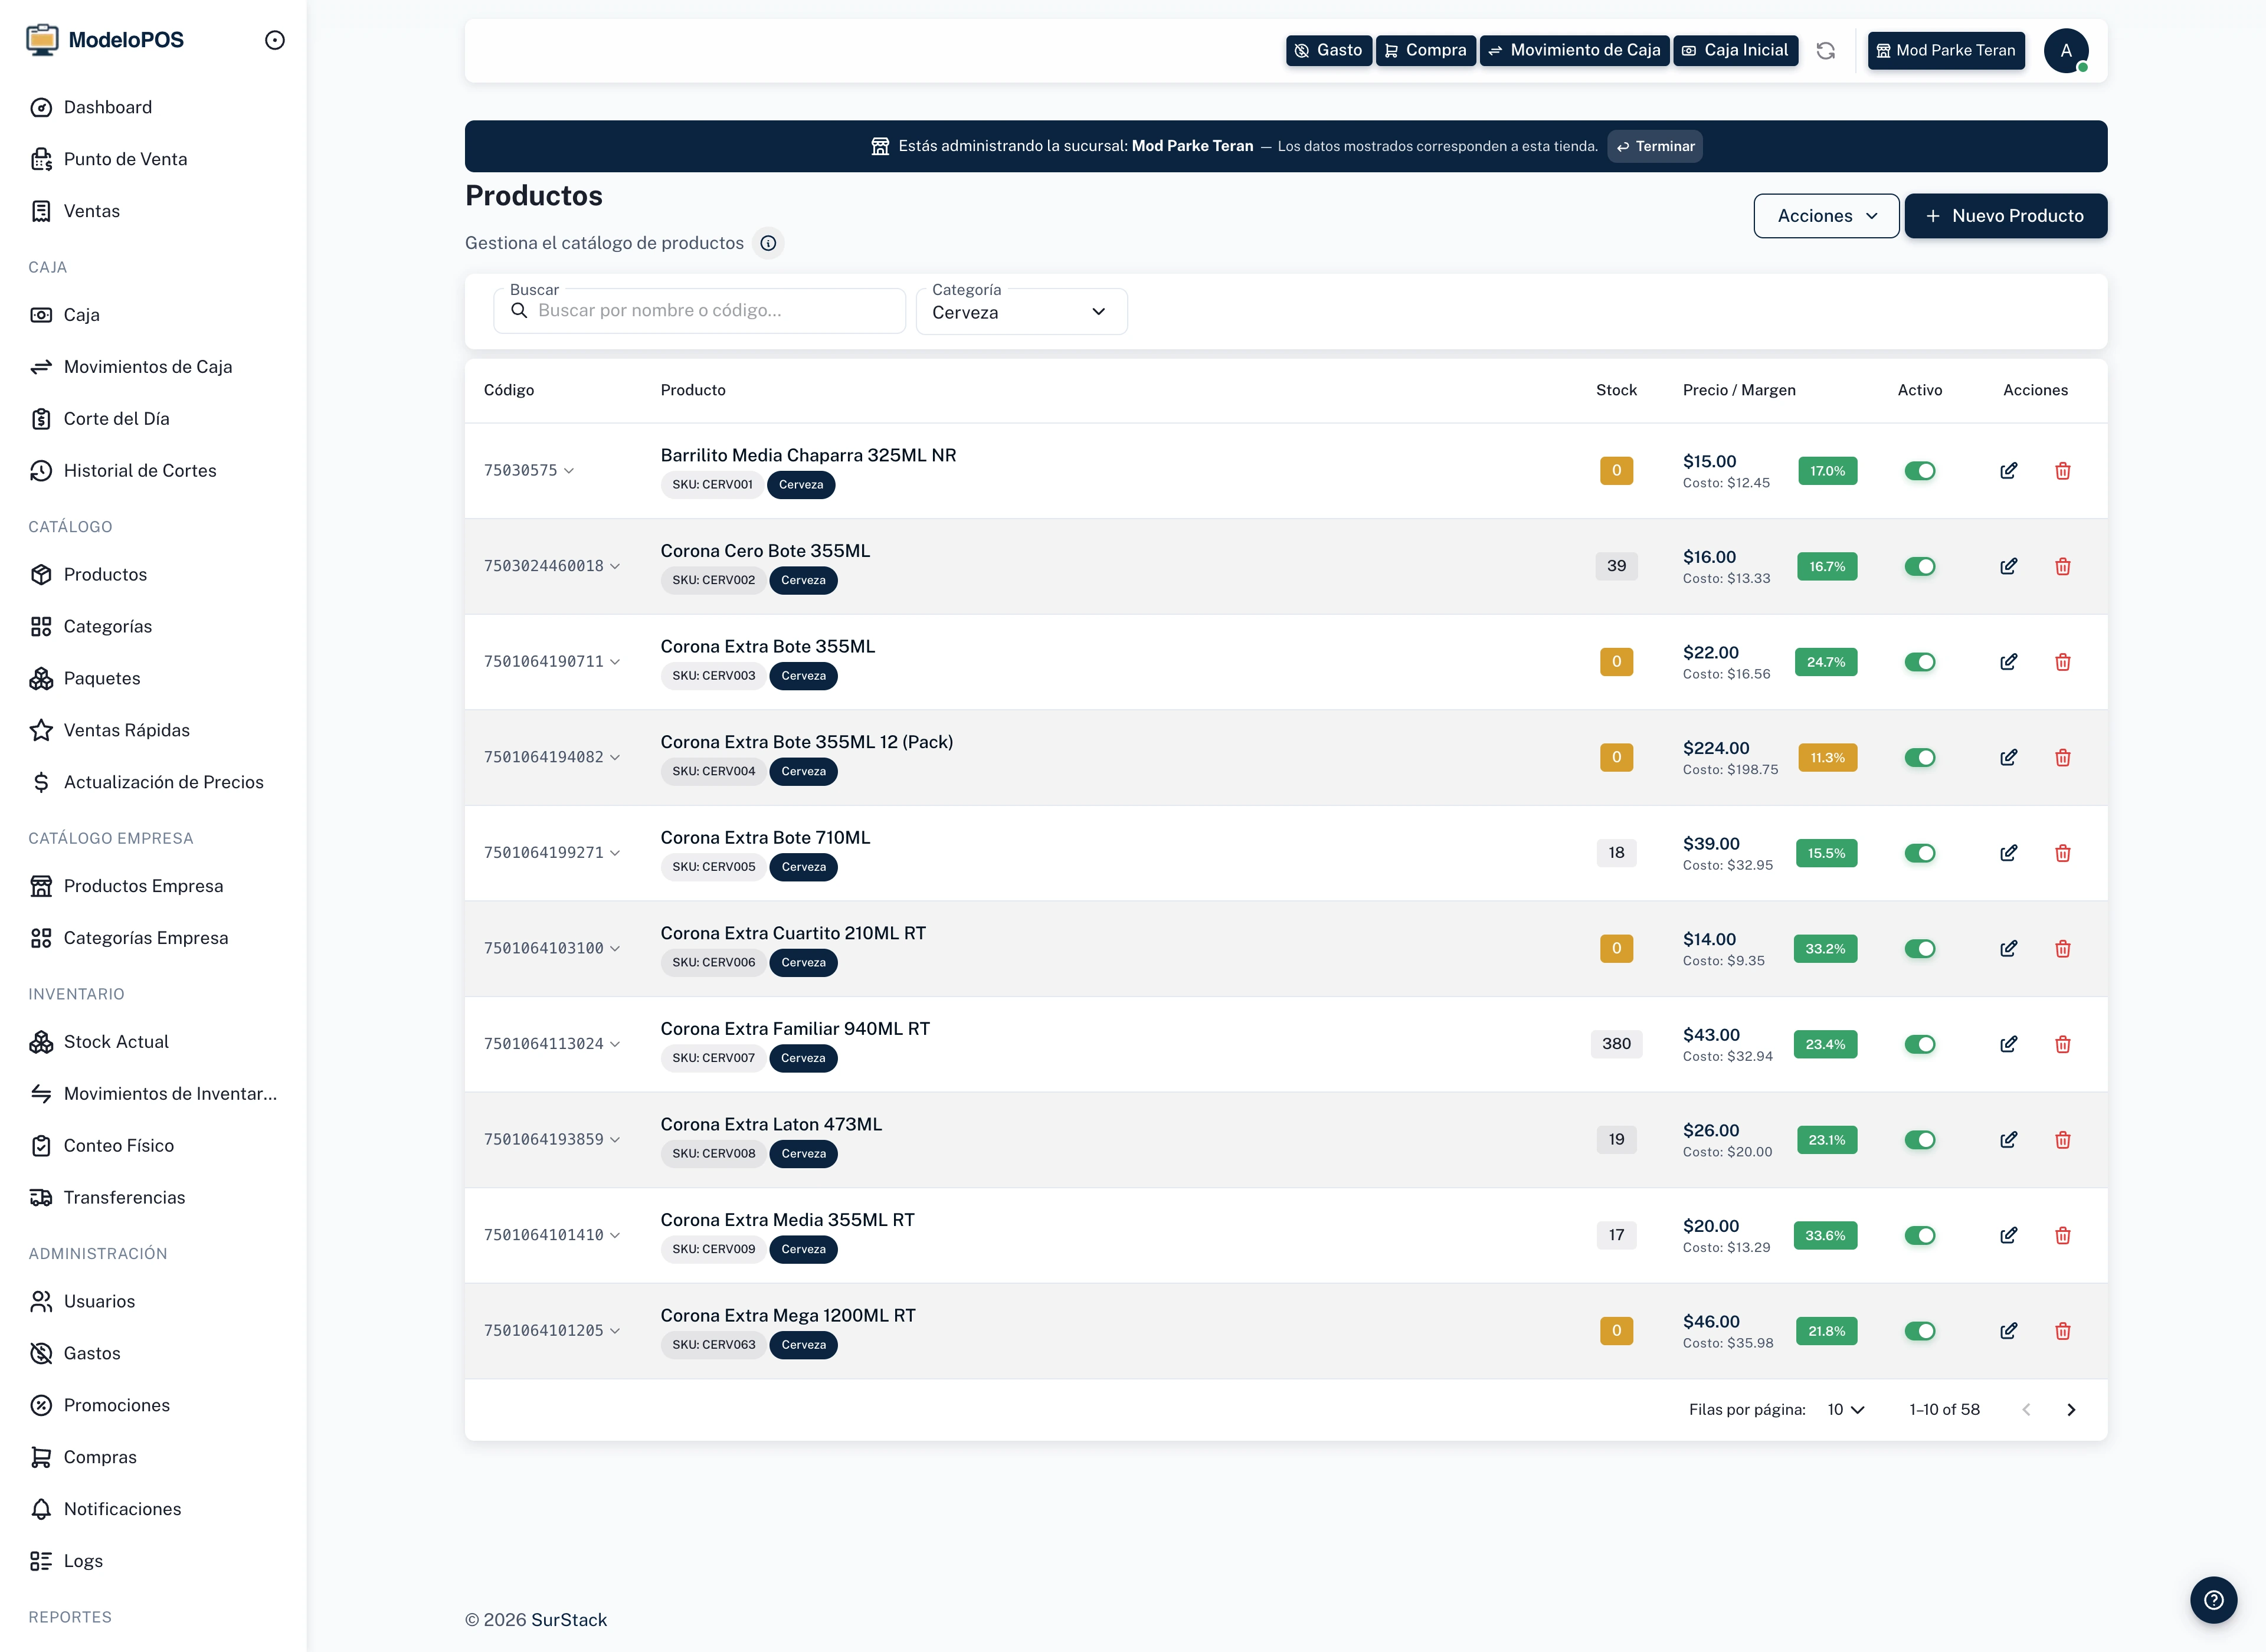This screenshot has height=1652, width=2266.
Task: Open the Punto de Venta section
Action: (125, 159)
